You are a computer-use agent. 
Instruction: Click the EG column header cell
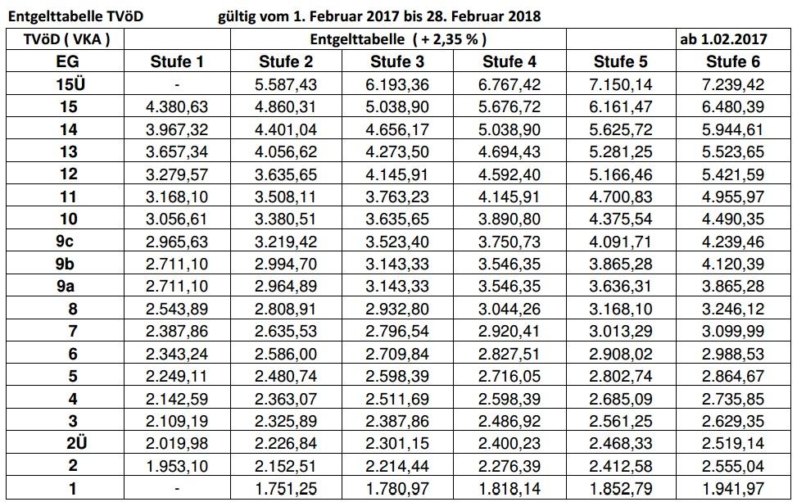(x=67, y=61)
